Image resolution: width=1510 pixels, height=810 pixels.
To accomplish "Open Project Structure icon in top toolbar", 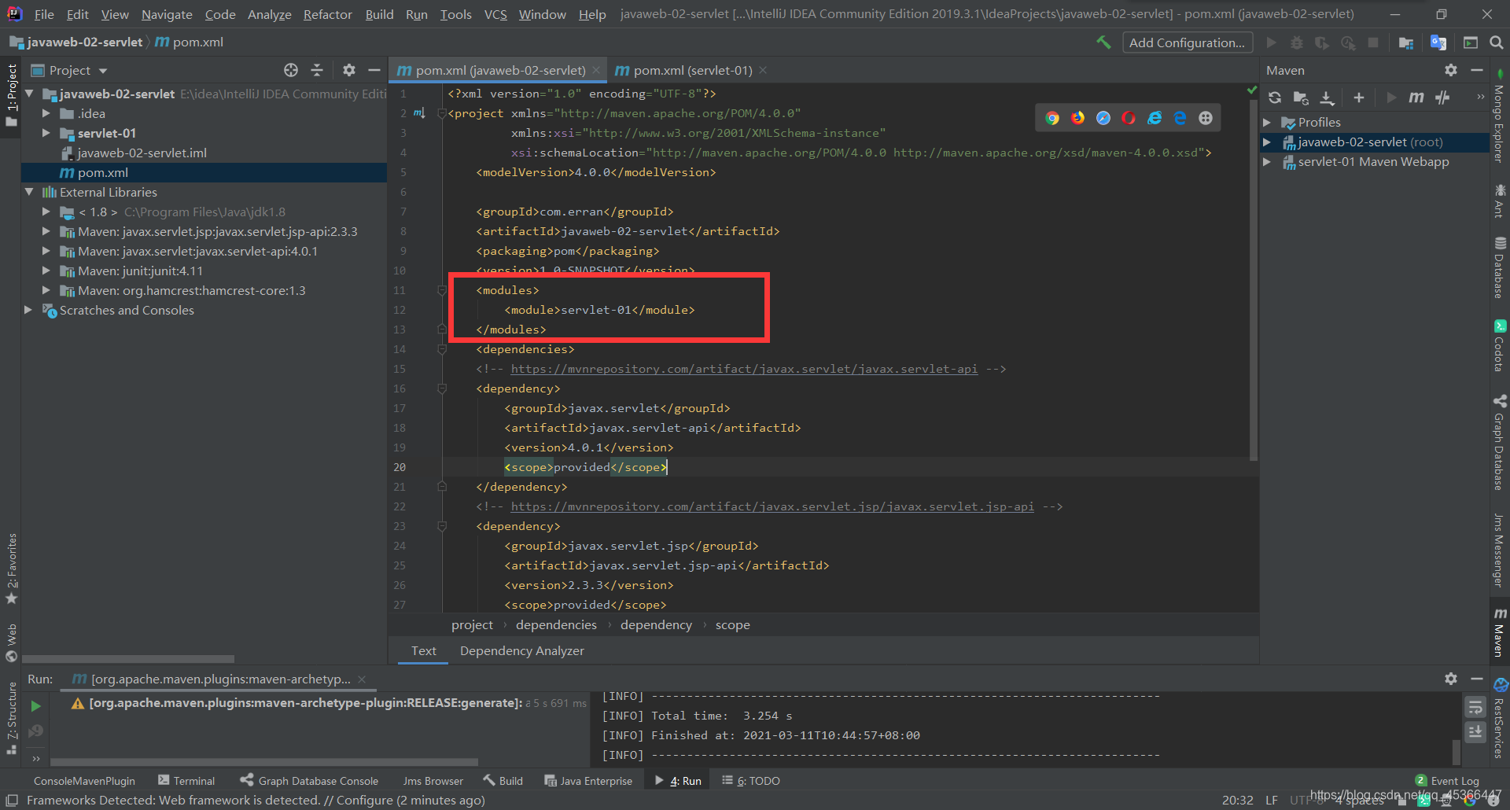I will point(1406,42).
